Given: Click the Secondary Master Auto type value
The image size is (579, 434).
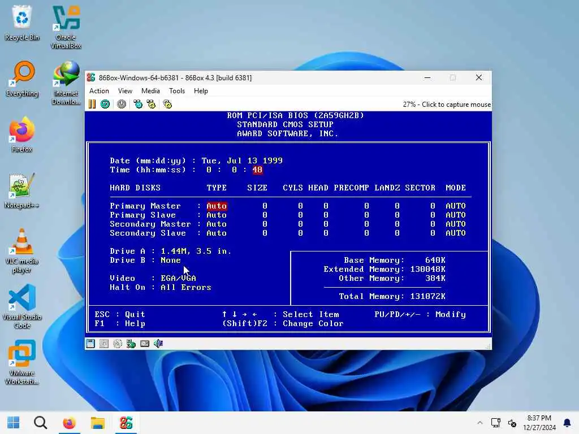Looking at the screenshot, I should click(x=217, y=224).
